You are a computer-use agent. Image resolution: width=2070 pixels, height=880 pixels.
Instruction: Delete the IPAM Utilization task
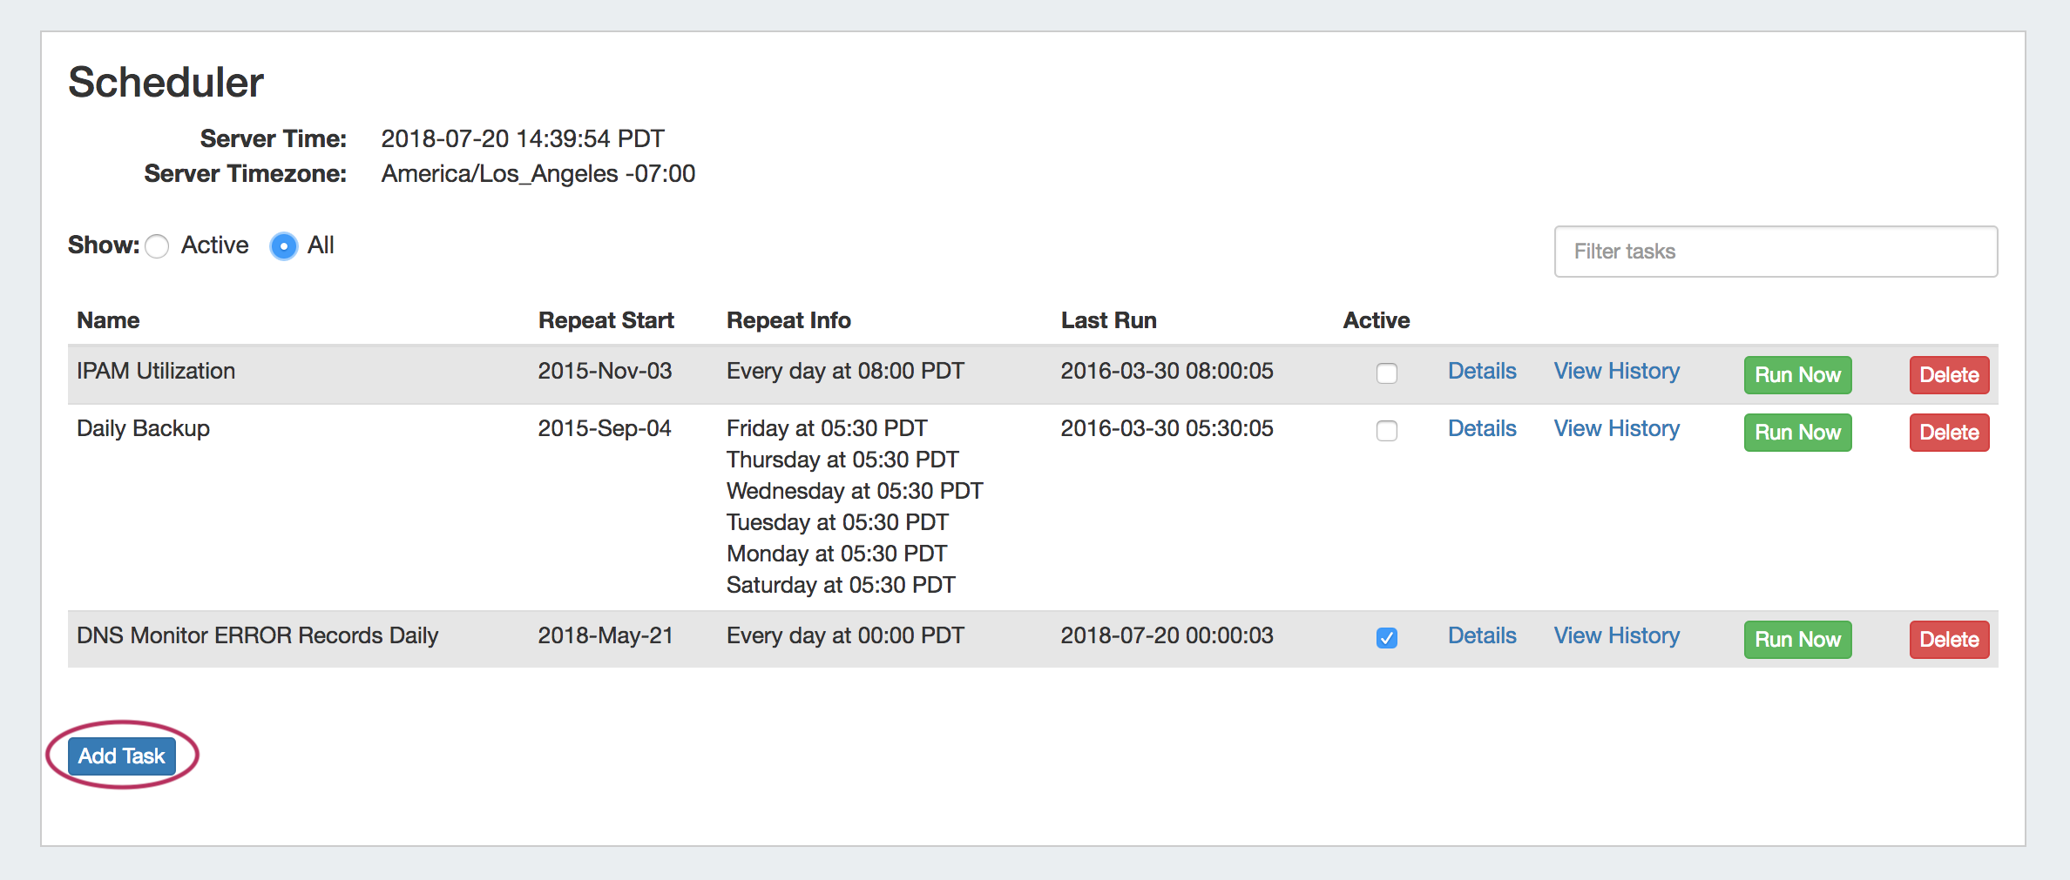click(x=1948, y=375)
